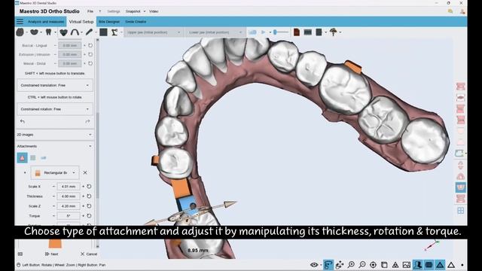This screenshot has width=482, height=271.
Task: Reset the Torque value
Action: click(89, 216)
